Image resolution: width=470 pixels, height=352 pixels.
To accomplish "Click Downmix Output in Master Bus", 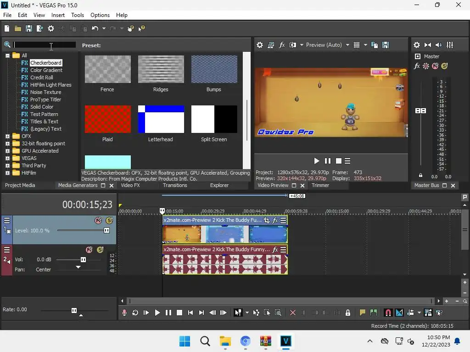I will coord(428,45).
